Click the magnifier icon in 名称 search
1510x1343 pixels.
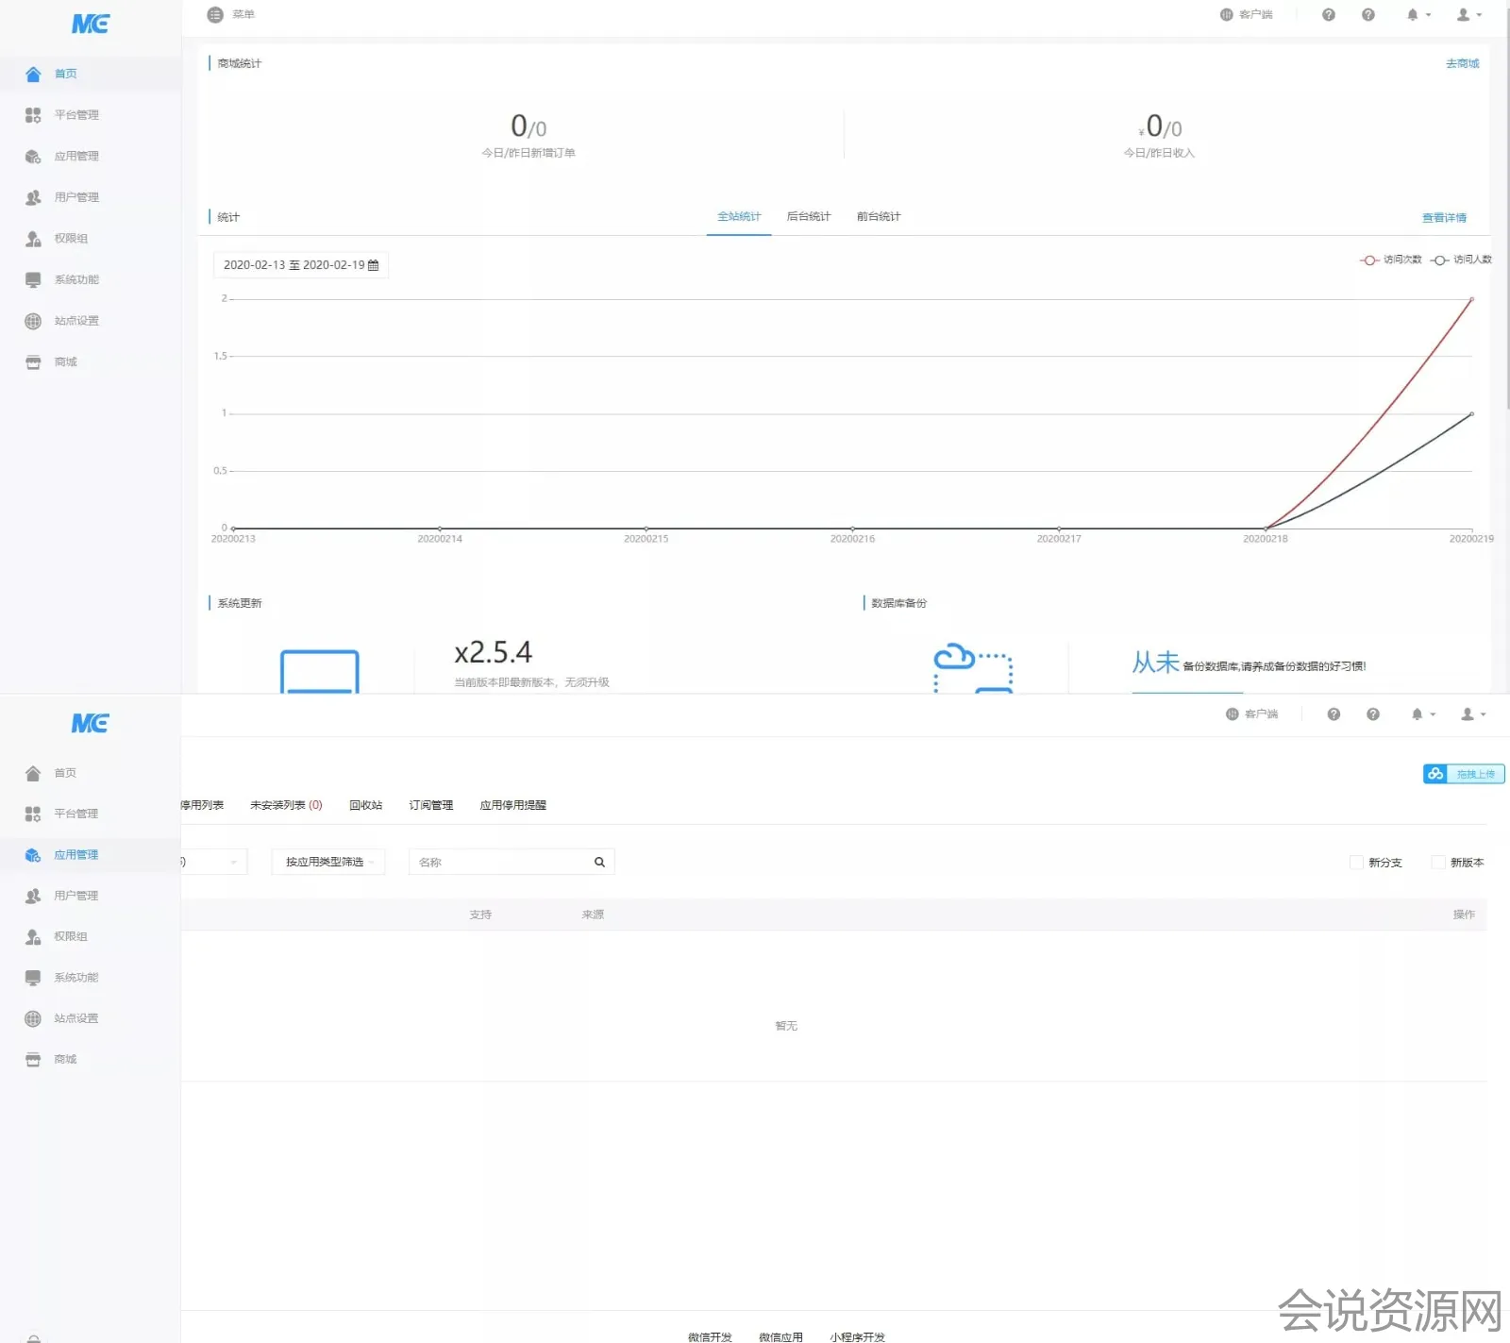click(599, 862)
